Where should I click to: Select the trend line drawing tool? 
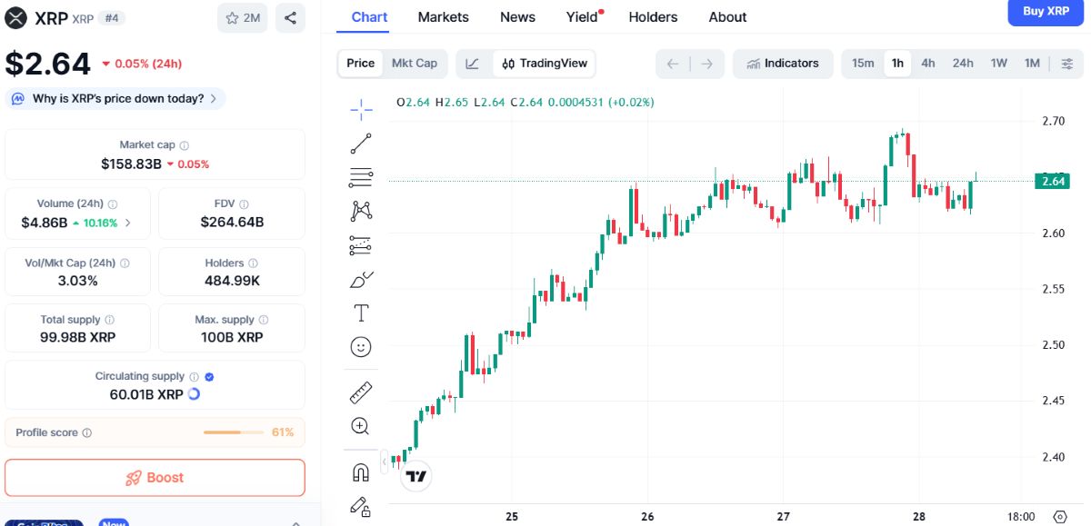click(361, 144)
